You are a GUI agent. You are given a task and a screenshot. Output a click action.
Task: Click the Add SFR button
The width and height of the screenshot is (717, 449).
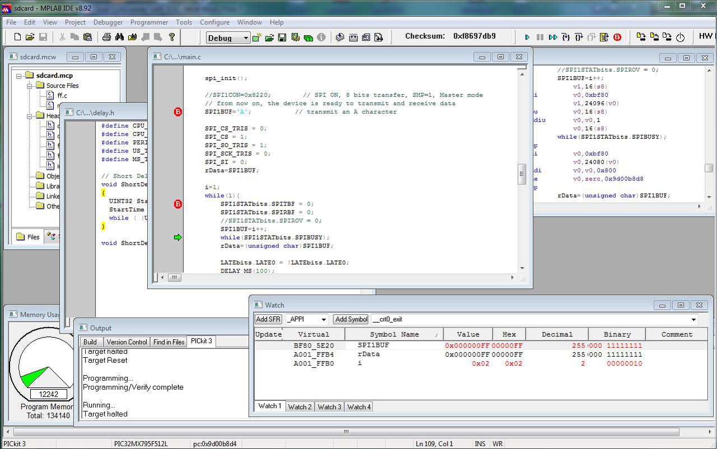268,319
